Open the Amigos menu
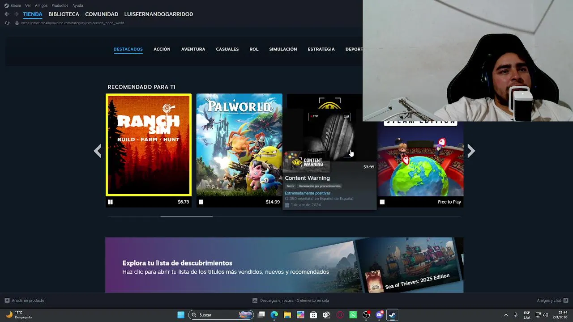Viewport: 573px width, 322px height. point(41,5)
